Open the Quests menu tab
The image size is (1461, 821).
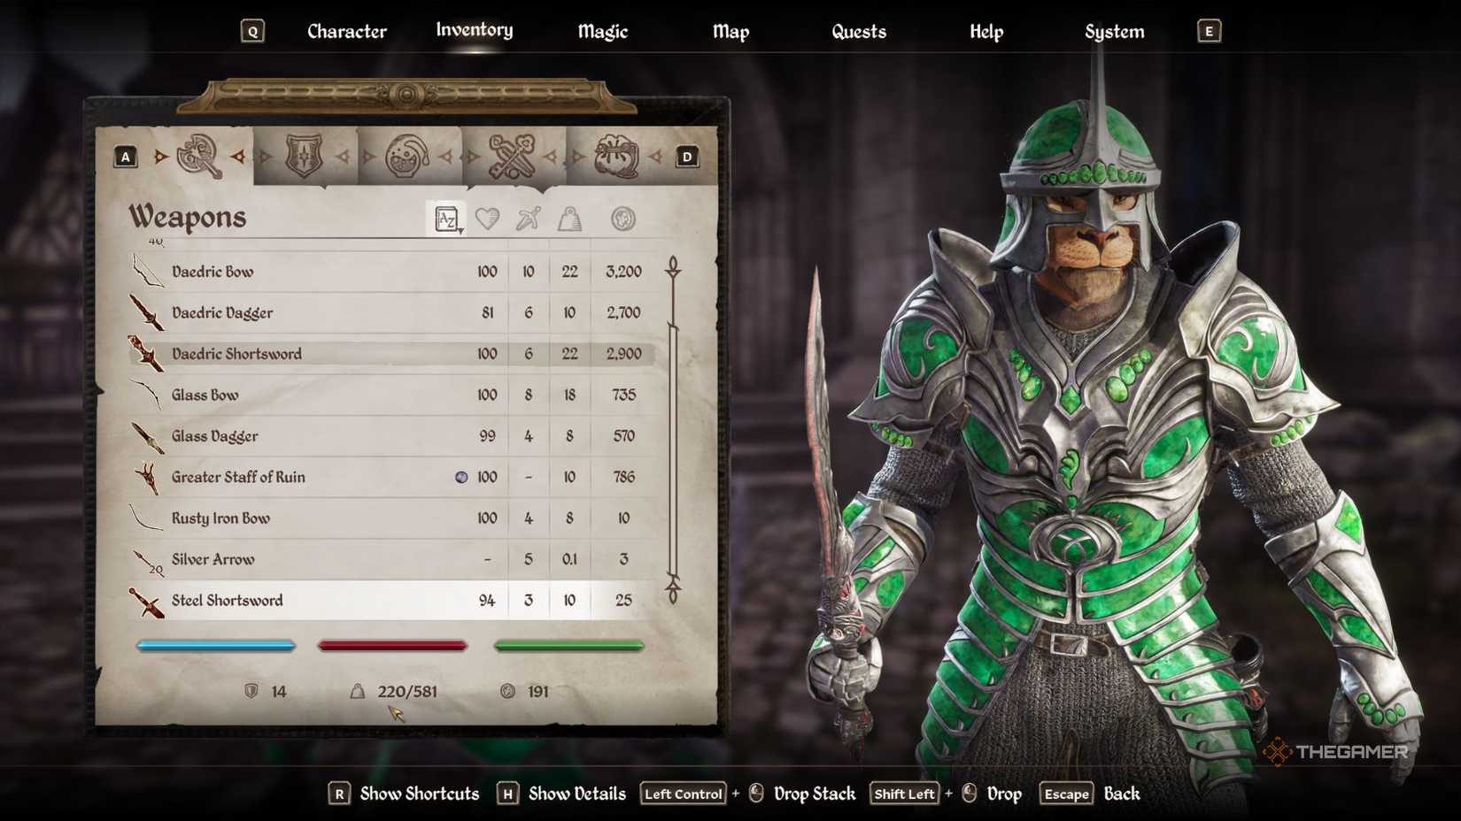click(858, 32)
